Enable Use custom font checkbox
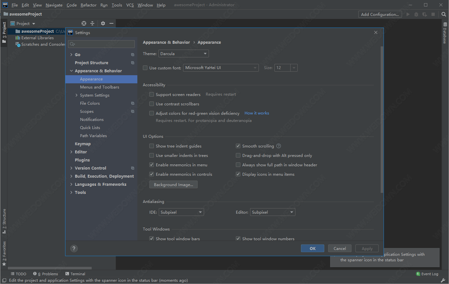The height and width of the screenshot is (284, 449). click(145, 68)
